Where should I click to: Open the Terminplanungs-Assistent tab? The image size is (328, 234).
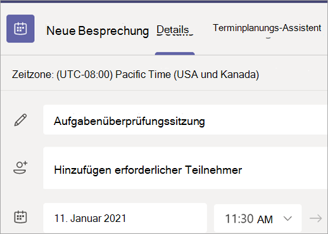coord(267,28)
